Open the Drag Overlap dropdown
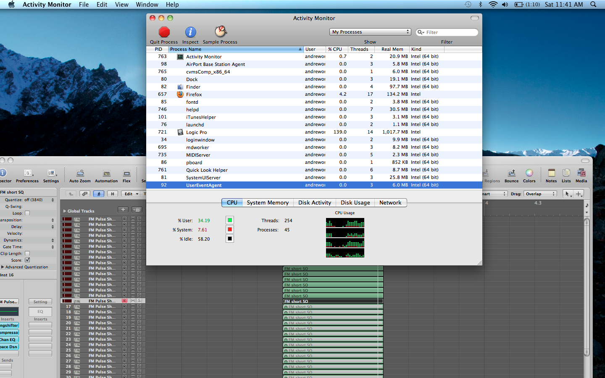Image resolution: width=605 pixels, height=378 pixels. pyautogui.click(x=540, y=194)
